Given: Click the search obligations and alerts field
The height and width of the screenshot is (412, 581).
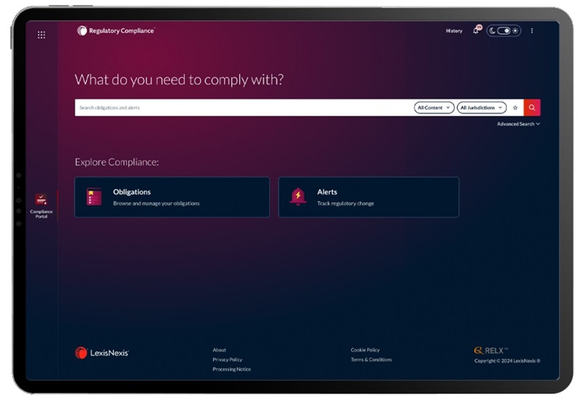Looking at the screenshot, I should pyautogui.click(x=243, y=108).
